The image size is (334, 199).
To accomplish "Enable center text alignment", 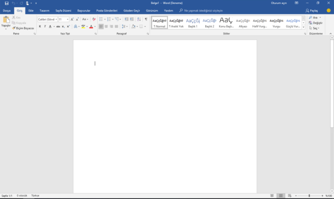I will tap(106, 27).
